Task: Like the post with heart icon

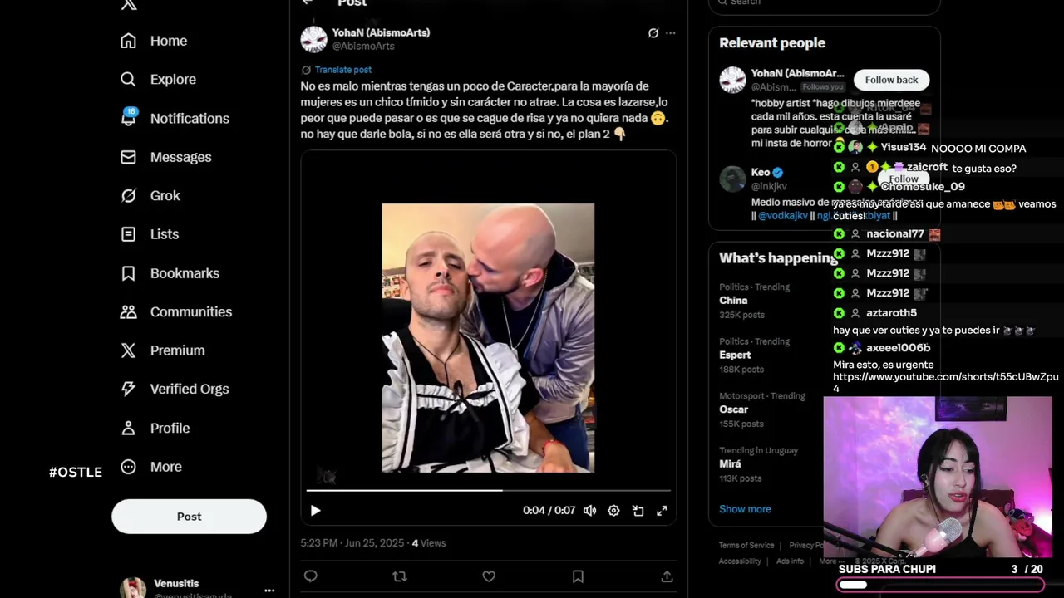Action: [489, 576]
